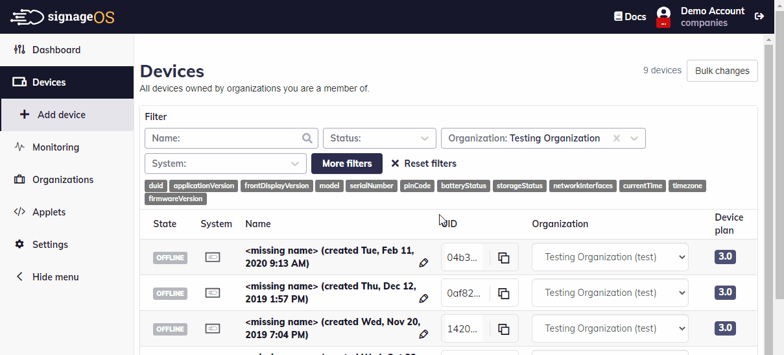Toggle the firmwareVersion column tag
Viewport: 784px width, 355px height.
(x=176, y=199)
